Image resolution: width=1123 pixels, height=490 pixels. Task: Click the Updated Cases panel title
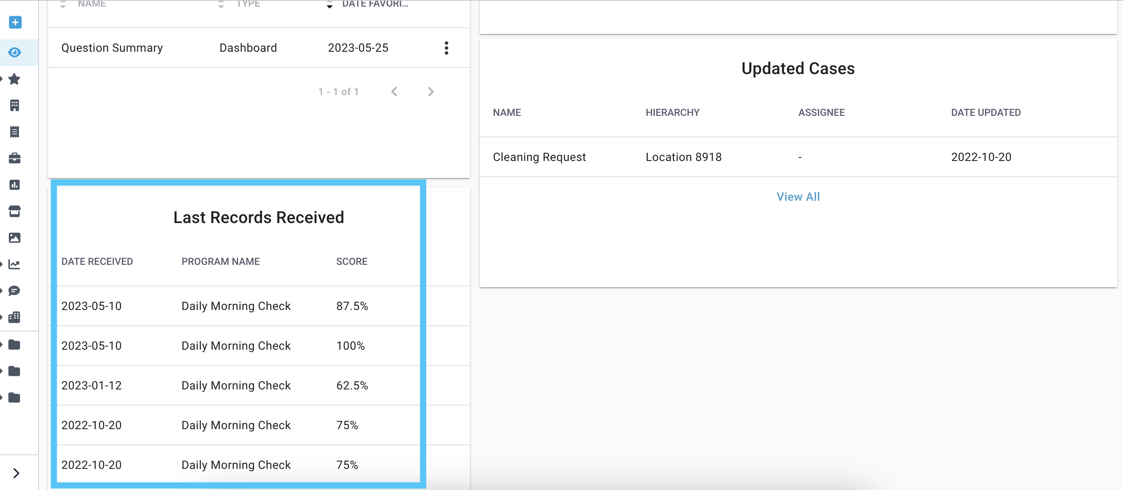coord(798,68)
